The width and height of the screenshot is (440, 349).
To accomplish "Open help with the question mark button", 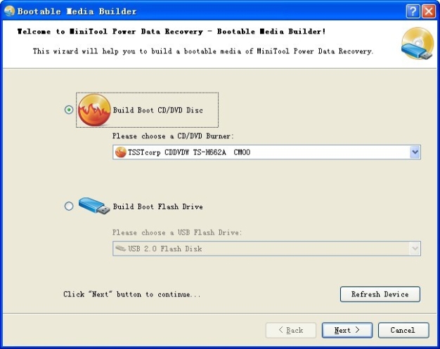I will (x=413, y=11).
